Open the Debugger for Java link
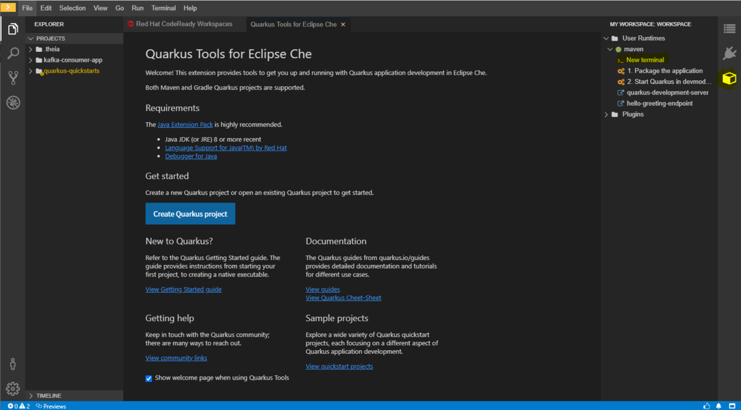 click(x=191, y=156)
